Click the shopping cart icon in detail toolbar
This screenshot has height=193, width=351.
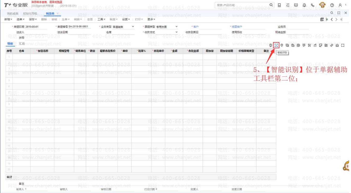pos(309,45)
